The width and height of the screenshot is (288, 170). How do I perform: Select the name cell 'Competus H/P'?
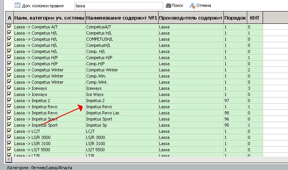pos(122,58)
